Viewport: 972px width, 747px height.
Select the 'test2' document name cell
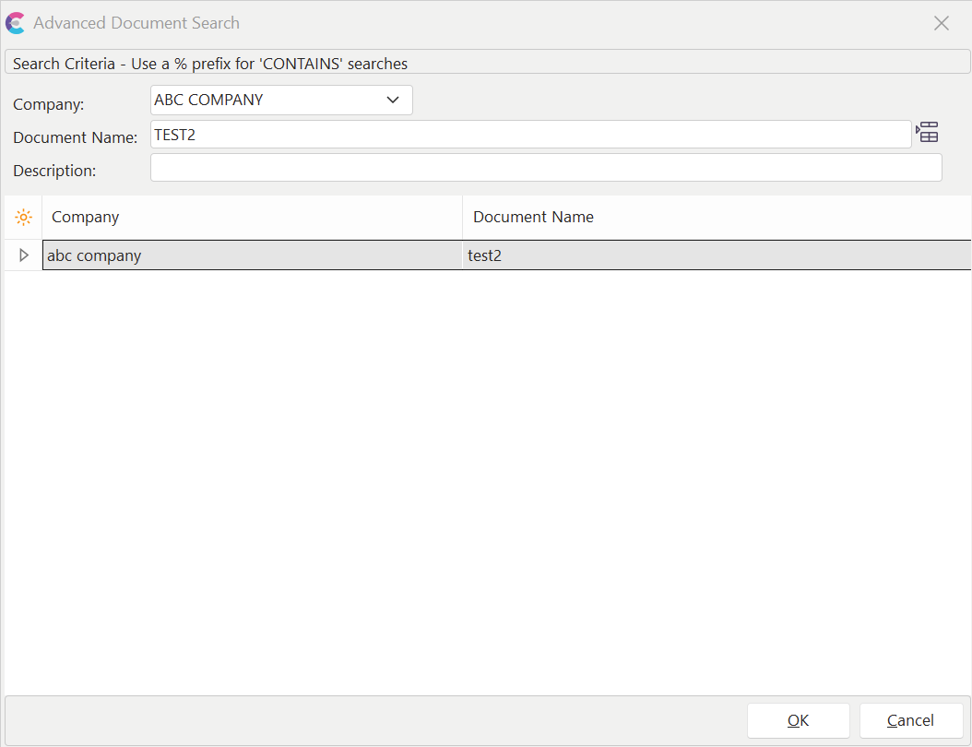[716, 255]
